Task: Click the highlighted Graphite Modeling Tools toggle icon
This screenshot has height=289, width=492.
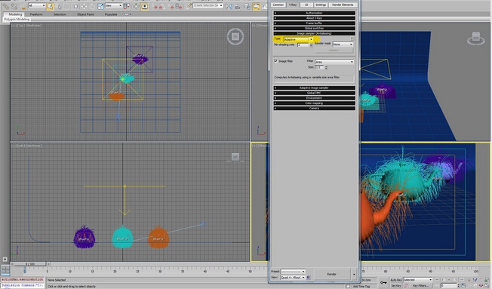Action: [x=257, y=6]
